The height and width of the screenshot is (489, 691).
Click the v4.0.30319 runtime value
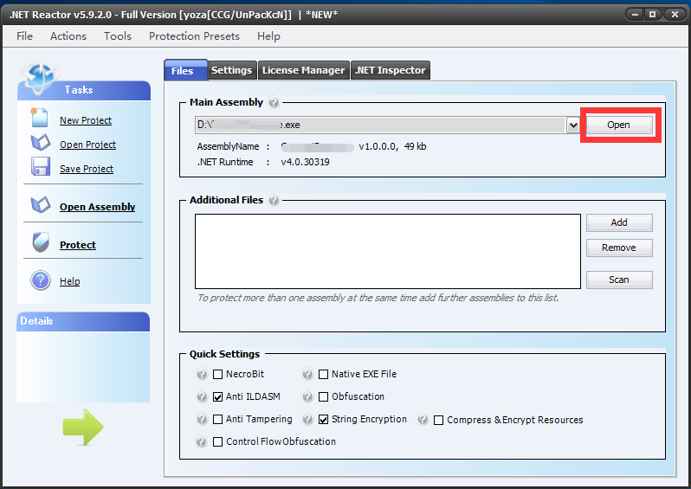tap(305, 162)
